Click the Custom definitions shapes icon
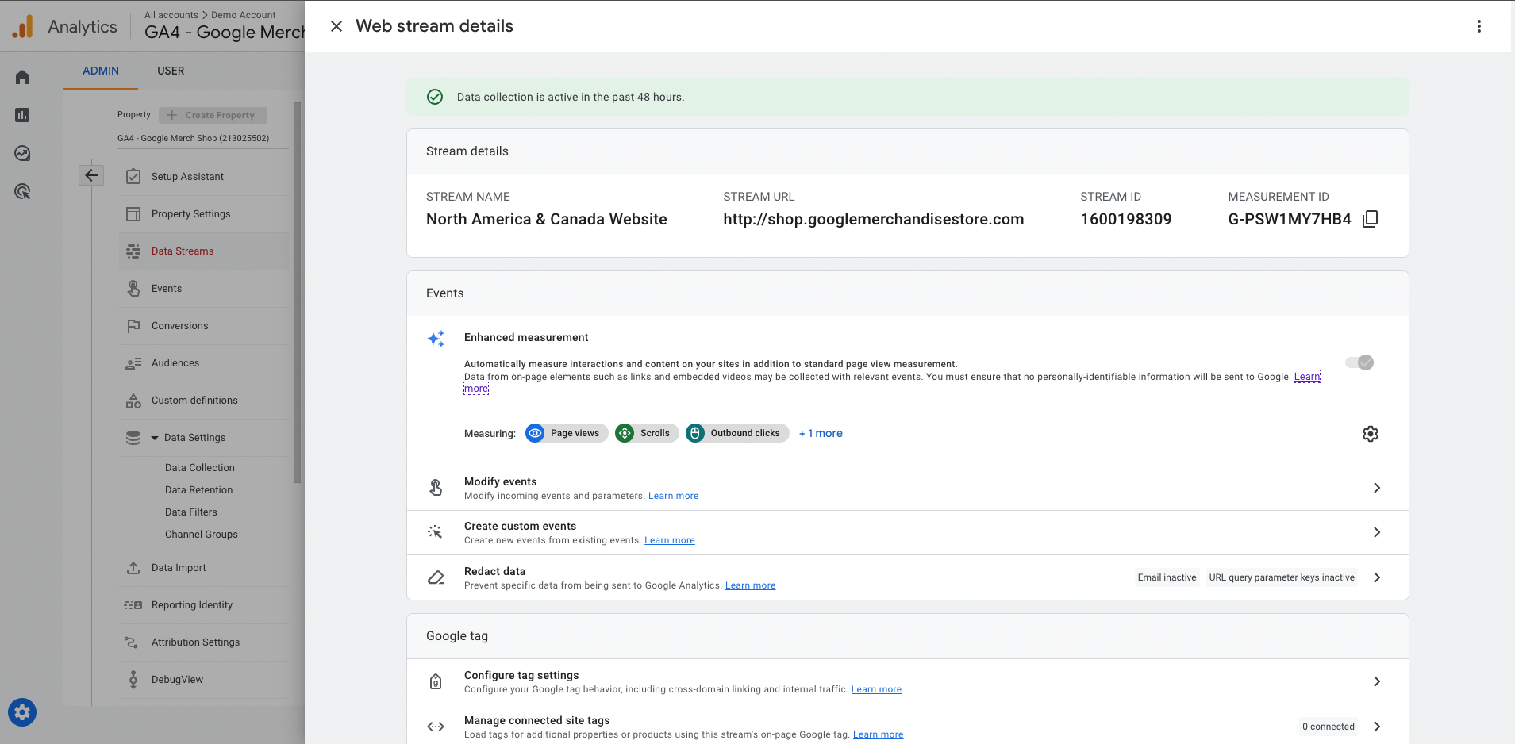This screenshot has width=1515, height=744. [133, 401]
